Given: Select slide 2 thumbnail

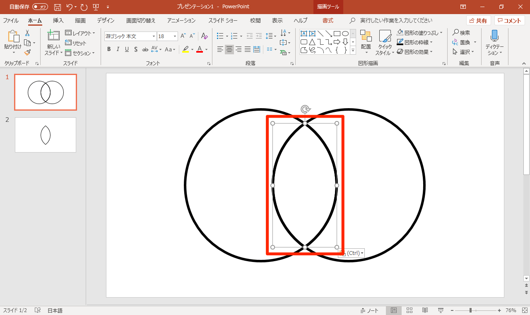Looking at the screenshot, I should tap(46, 135).
